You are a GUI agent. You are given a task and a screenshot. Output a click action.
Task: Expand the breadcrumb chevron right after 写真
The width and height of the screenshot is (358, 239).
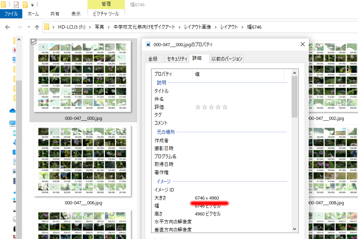[109, 27]
